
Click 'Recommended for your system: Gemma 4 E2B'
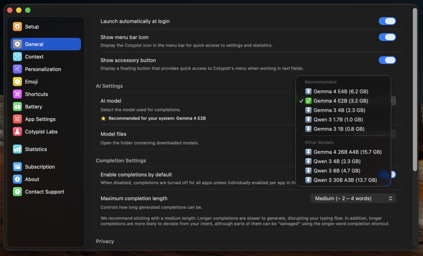(x=157, y=118)
